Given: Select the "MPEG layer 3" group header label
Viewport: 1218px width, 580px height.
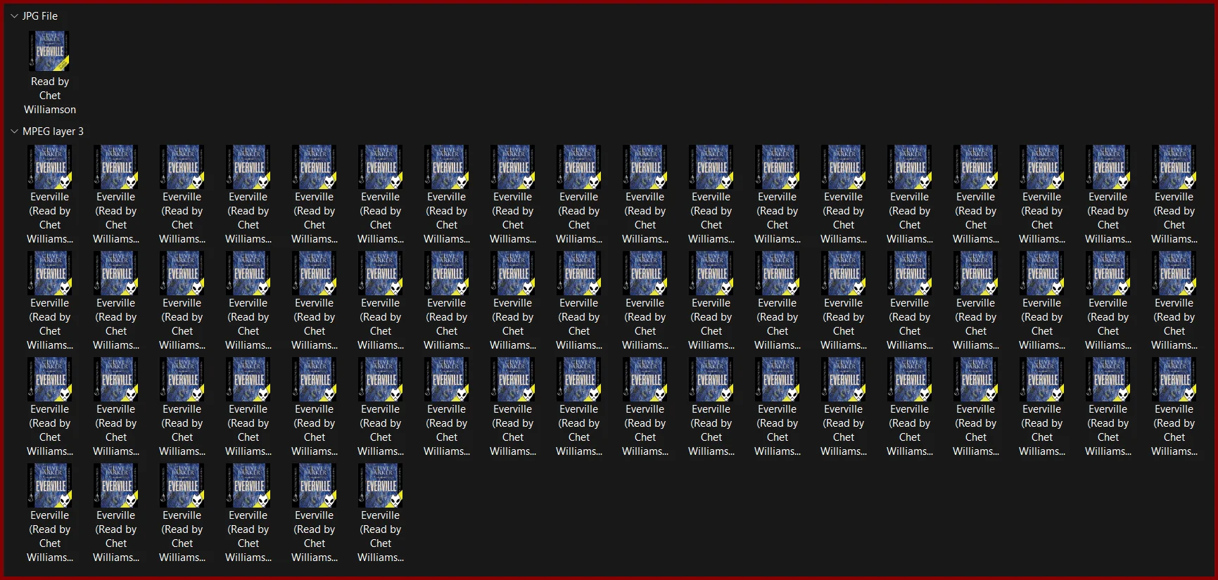Looking at the screenshot, I should [x=53, y=131].
